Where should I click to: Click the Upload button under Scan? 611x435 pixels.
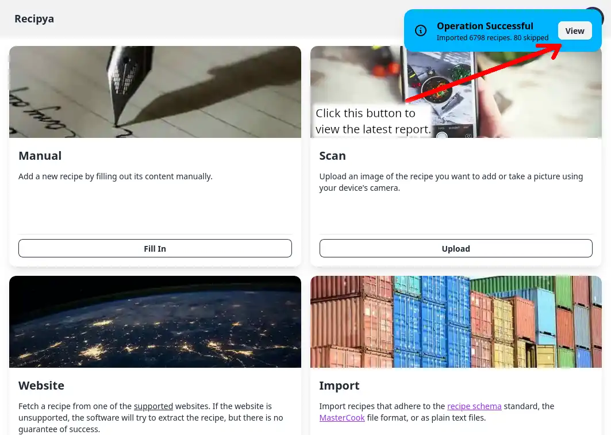coord(456,248)
